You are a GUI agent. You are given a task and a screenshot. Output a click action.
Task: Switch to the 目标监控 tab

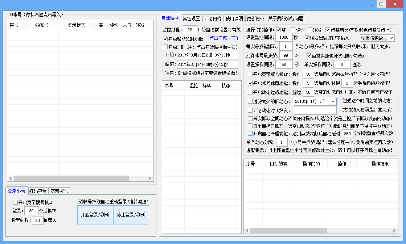pyautogui.click(x=170, y=18)
